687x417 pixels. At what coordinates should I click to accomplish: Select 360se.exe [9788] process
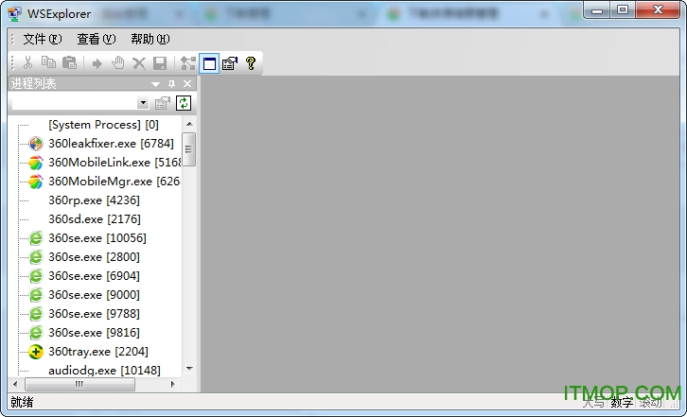pyautogui.click(x=95, y=314)
